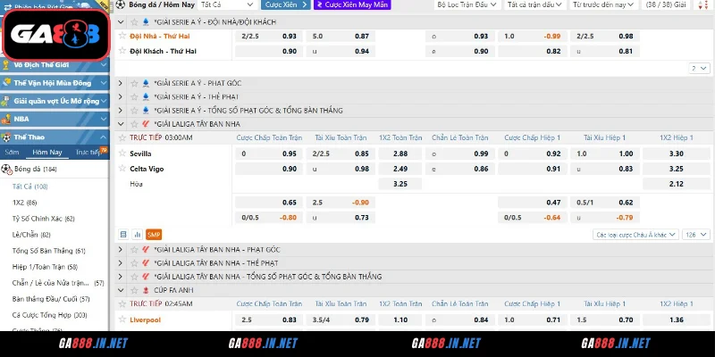Open the Các loại cược Châu Á khác dropdown
The width and height of the screenshot is (715, 357).
coord(635,235)
